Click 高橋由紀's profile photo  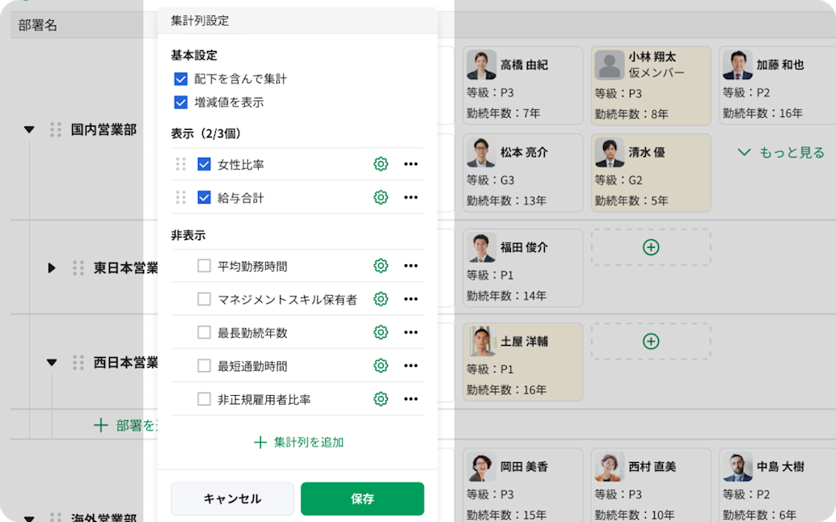(x=480, y=64)
